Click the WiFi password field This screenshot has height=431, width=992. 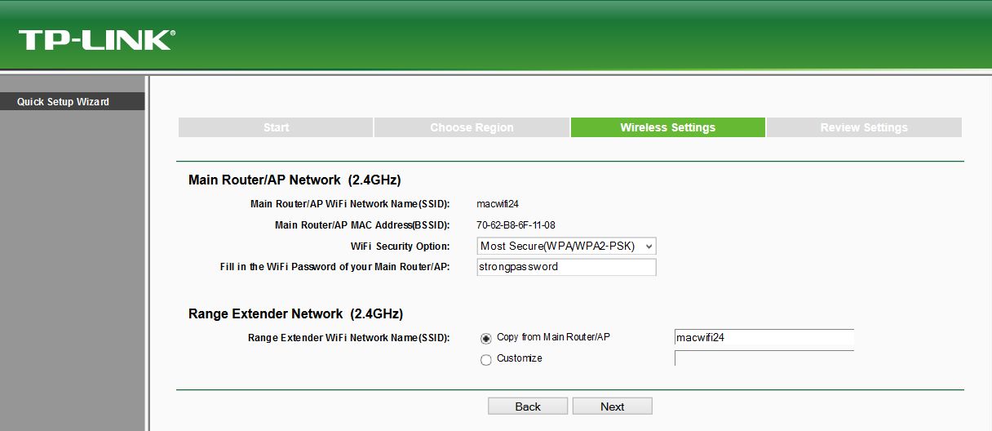click(566, 267)
